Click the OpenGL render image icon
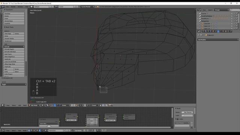The height and width of the screenshot is (135, 240). tap(110, 105)
